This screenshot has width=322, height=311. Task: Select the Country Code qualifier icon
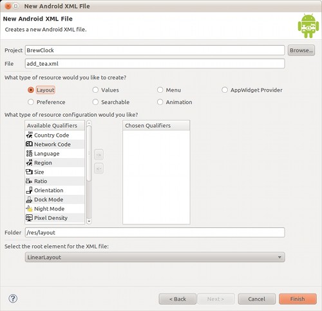[x=29, y=135]
